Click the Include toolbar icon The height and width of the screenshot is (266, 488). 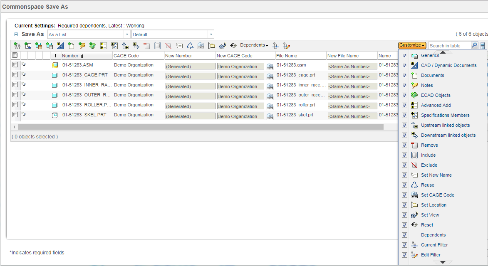click(x=158, y=46)
